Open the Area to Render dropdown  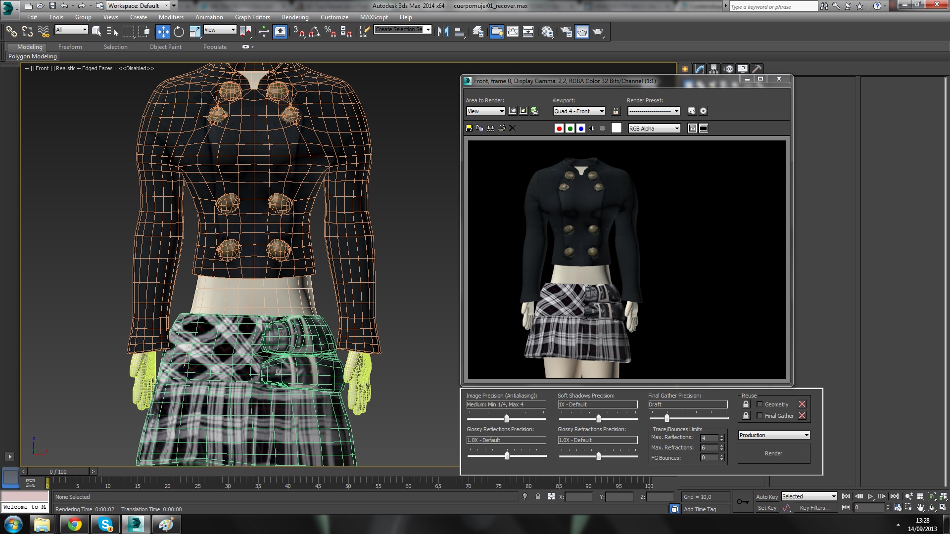coord(485,111)
